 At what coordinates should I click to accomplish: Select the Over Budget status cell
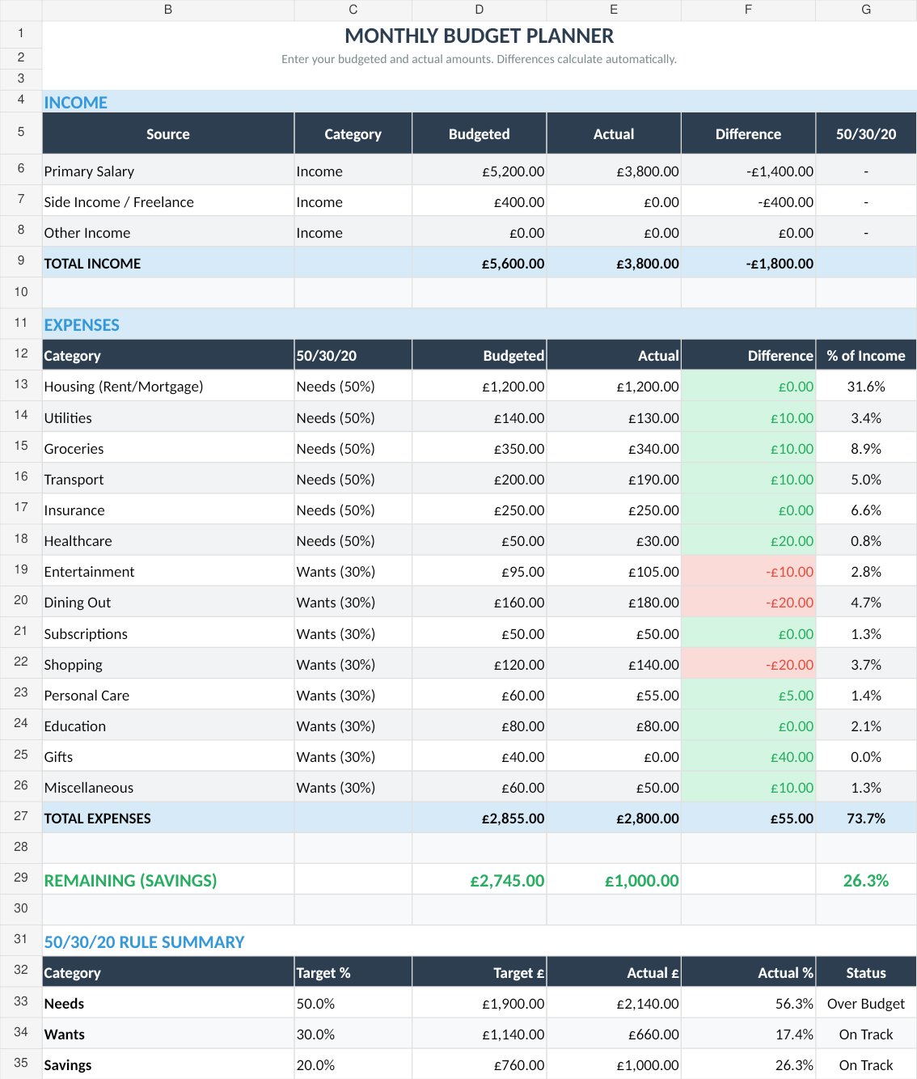[x=866, y=1003]
